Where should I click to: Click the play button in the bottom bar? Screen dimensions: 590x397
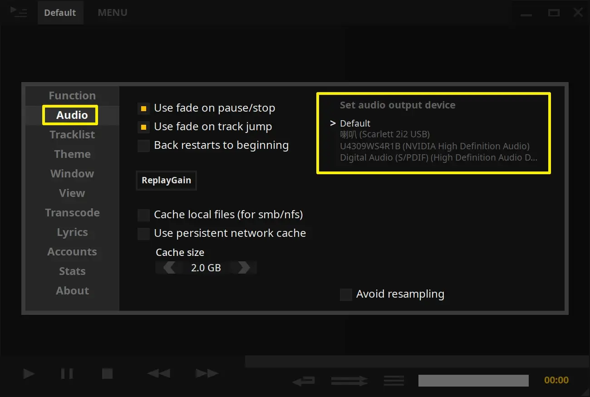[x=29, y=374]
